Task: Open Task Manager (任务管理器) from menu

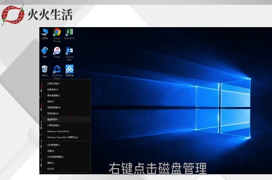Action: 66,145
